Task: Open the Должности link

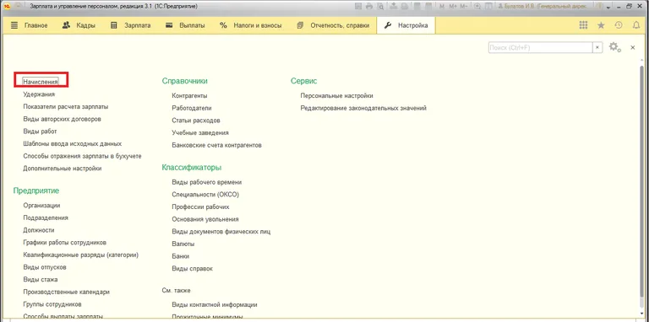Action: click(x=39, y=230)
